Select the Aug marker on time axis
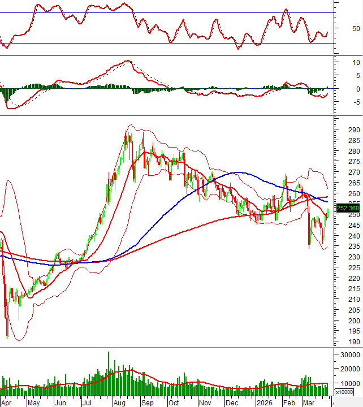363x407 pixels. 119,403
